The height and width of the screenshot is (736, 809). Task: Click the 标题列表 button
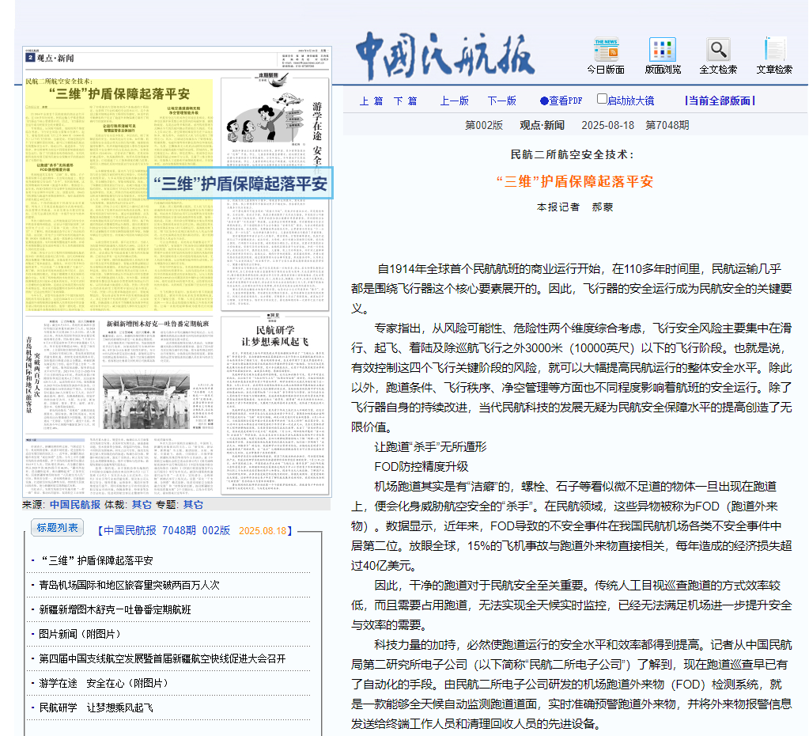pyautogui.click(x=57, y=527)
